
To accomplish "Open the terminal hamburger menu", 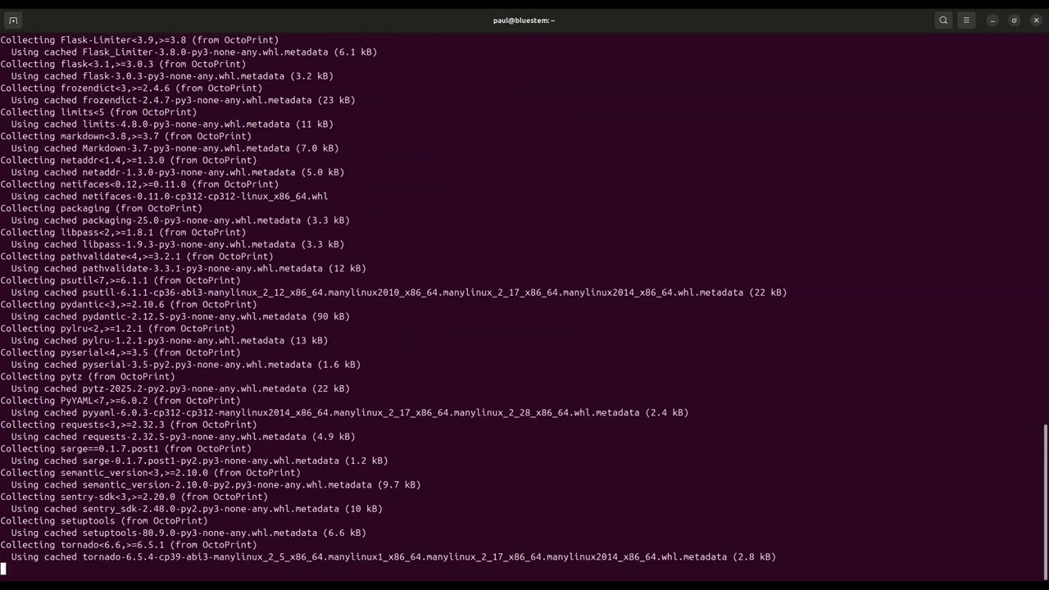I will click(x=966, y=20).
